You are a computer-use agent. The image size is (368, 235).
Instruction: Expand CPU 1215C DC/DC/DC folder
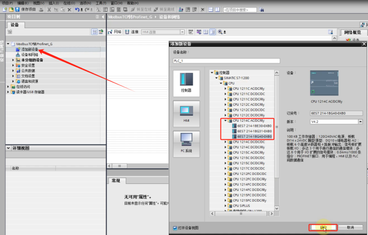click(225, 158)
